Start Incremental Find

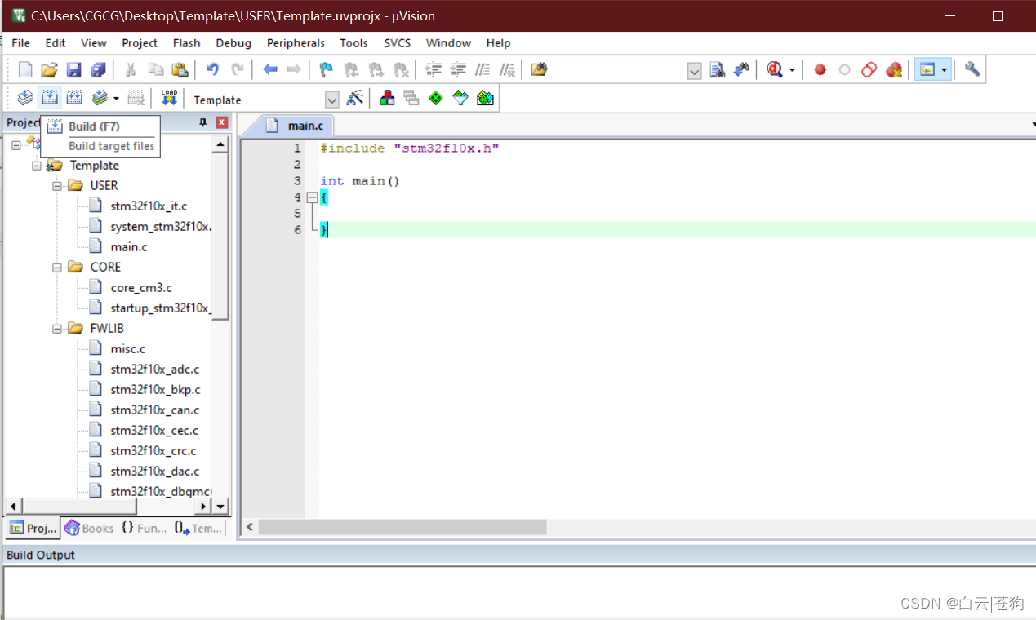click(741, 69)
